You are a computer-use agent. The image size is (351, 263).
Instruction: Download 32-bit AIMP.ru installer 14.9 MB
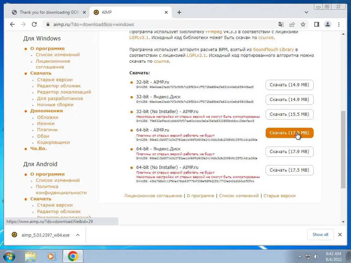289,85
